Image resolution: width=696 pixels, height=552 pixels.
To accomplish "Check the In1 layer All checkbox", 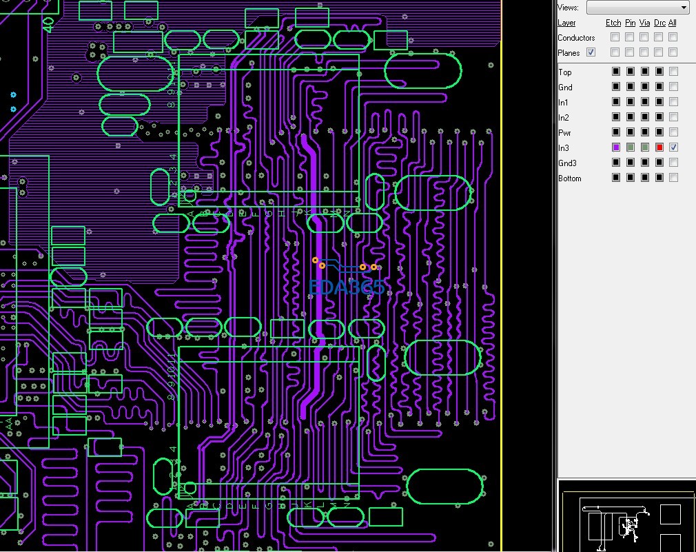I will point(674,101).
